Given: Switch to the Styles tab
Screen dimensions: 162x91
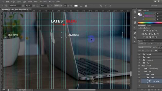Looking at the screenshot, I should 149,26.
